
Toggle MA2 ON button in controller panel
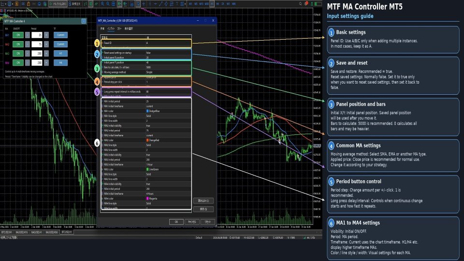click(x=18, y=44)
